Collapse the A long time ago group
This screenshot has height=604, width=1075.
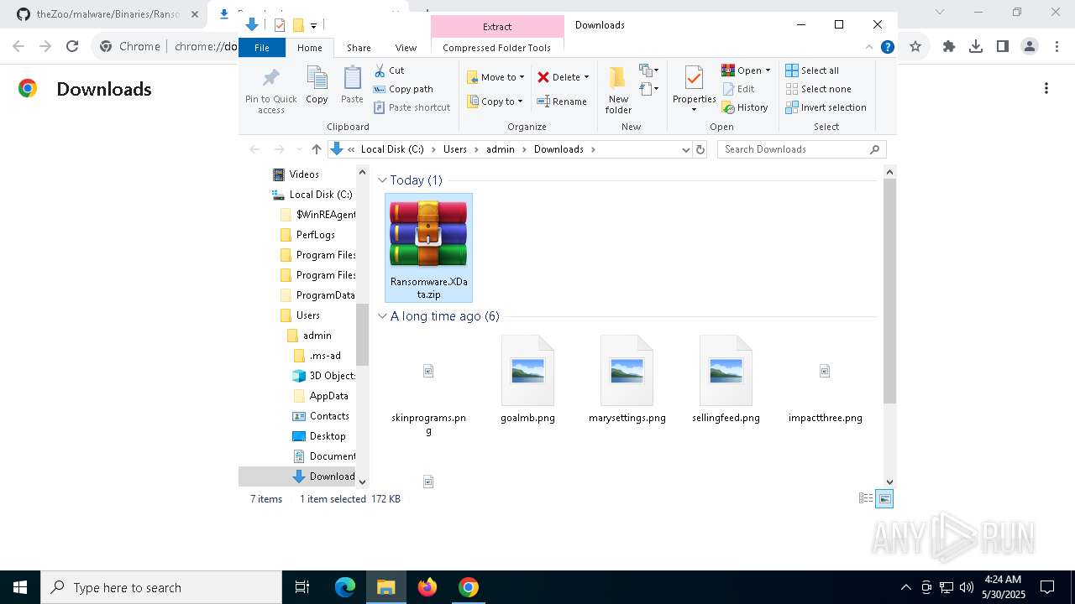pos(382,316)
